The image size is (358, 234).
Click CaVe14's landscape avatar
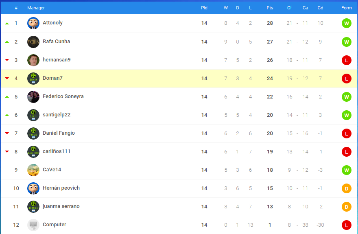pyautogui.click(x=33, y=170)
